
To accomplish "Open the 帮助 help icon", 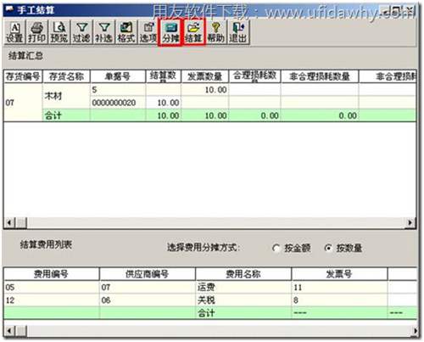I will coord(216,32).
